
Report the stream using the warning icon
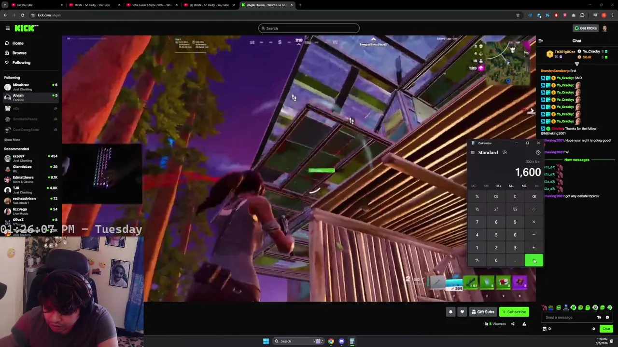524,324
